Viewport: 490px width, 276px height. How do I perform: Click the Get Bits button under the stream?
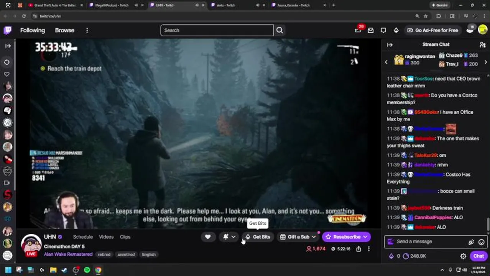258,237
